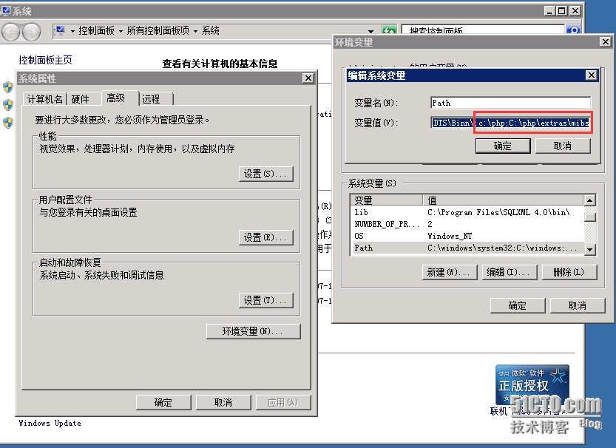Viewport: 616px width, 448px height.
Task: Click 删除(L) system variable button
Action: pyautogui.click(x=569, y=272)
